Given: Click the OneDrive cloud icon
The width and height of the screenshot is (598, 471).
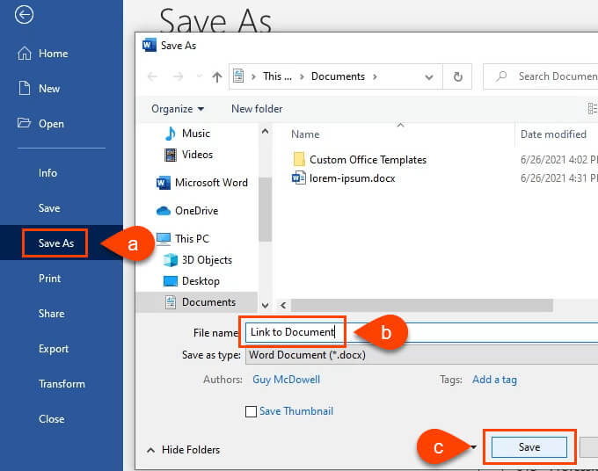Looking at the screenshot, I should (164, 211).
